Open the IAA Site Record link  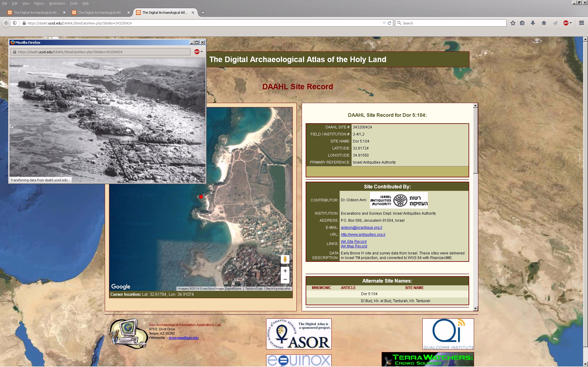tap(353, 242)
